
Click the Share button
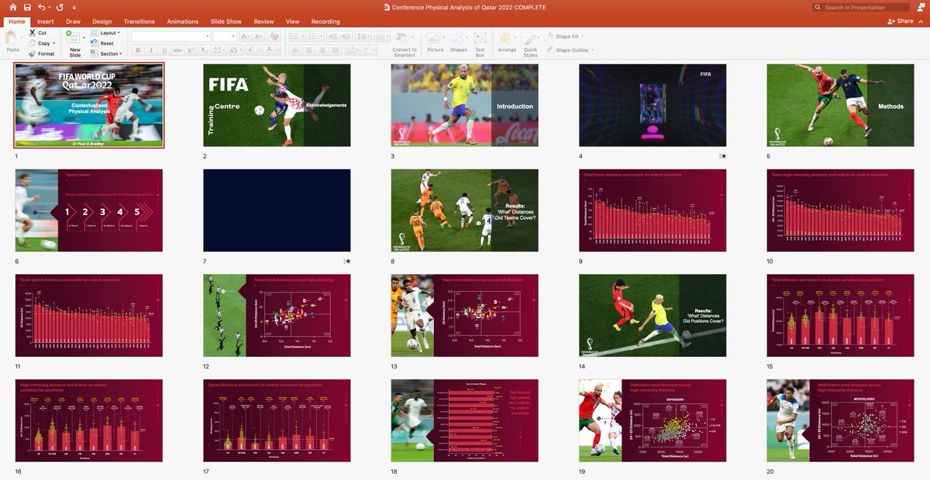pyautogui.click(x=901, y=22)
